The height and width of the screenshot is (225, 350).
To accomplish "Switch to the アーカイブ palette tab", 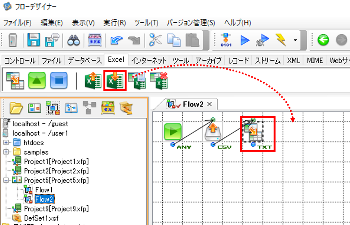I will click(208, 61).
